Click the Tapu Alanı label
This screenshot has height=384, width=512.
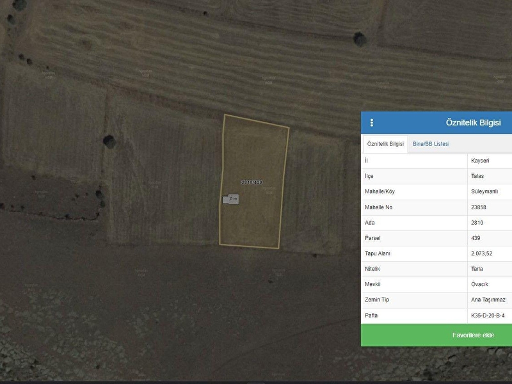click(378, 253)
